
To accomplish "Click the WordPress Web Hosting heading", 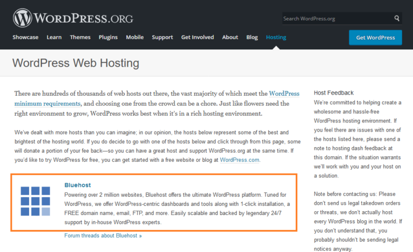I will pos(76,63).
